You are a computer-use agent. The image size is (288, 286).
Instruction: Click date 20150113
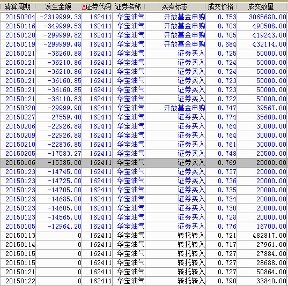(20, 236)
